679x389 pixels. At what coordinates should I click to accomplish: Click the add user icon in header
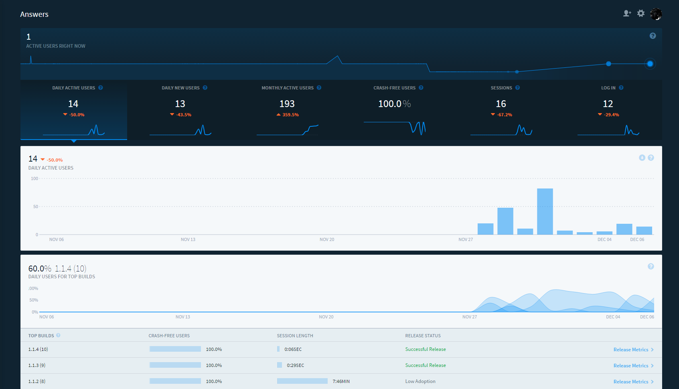pos(627,14)
